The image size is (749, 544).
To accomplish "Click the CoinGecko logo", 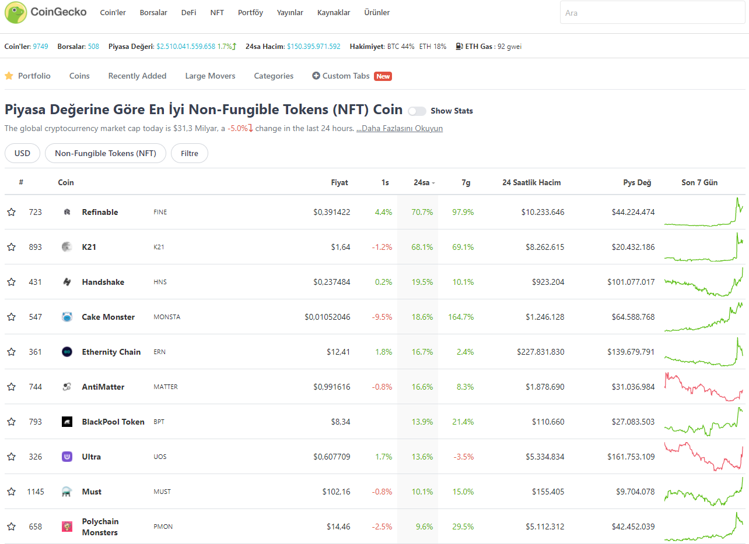I will 45,12.
